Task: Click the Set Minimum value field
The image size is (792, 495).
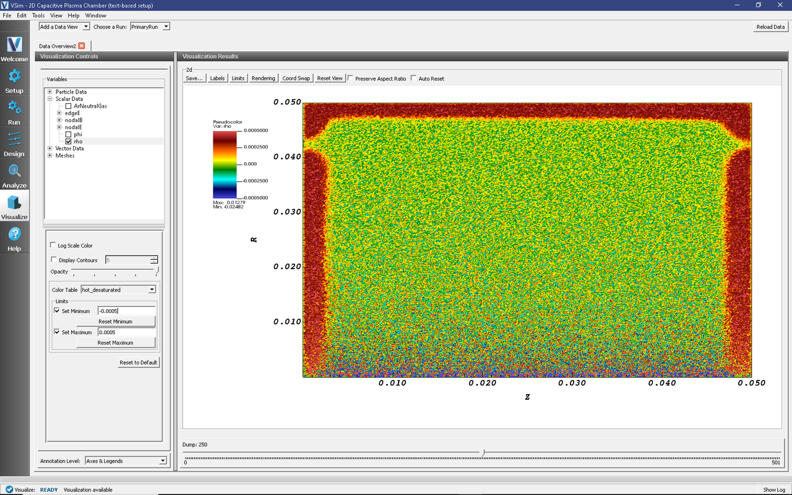Action: click(126, 311)
